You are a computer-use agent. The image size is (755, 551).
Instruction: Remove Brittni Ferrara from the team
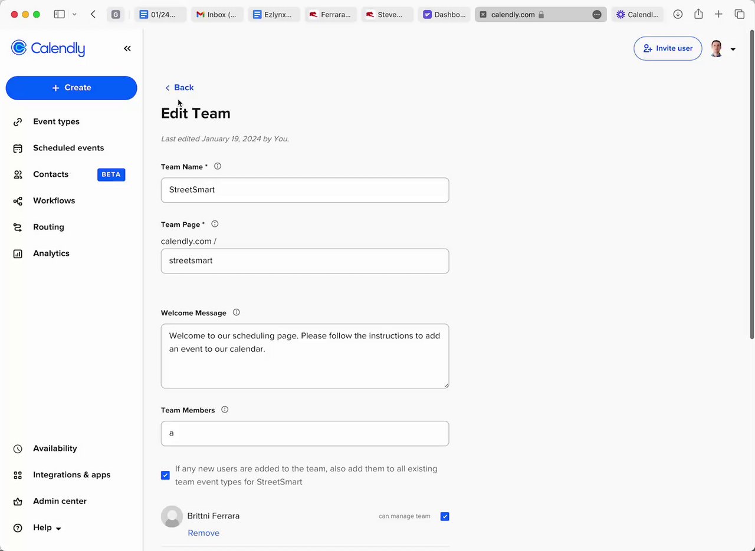pos(203,533)
